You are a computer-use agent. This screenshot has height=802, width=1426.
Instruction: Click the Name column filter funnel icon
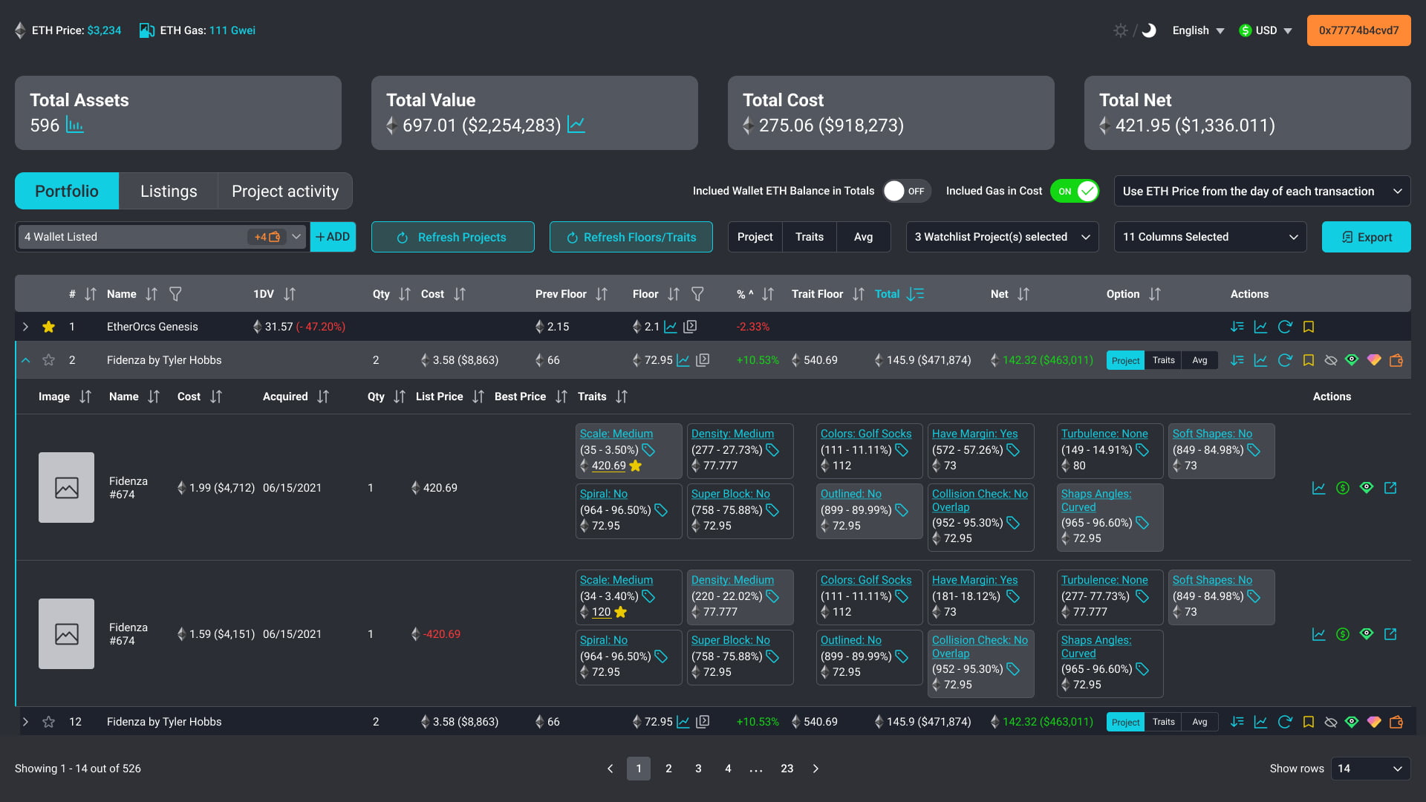(x=175, y=294)
